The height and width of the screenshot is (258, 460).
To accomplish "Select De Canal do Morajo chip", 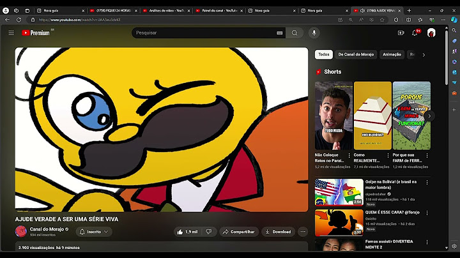I will point(356,54).
